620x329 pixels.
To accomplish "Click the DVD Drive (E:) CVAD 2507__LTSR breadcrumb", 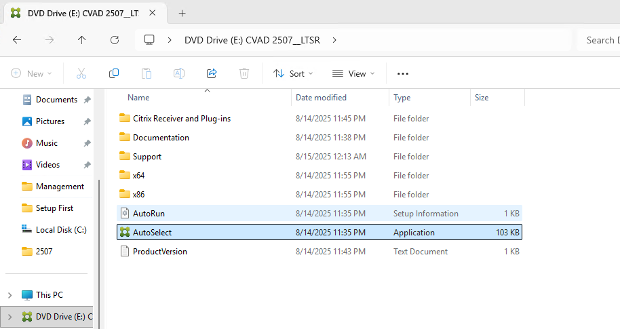I will pos(252,40).
